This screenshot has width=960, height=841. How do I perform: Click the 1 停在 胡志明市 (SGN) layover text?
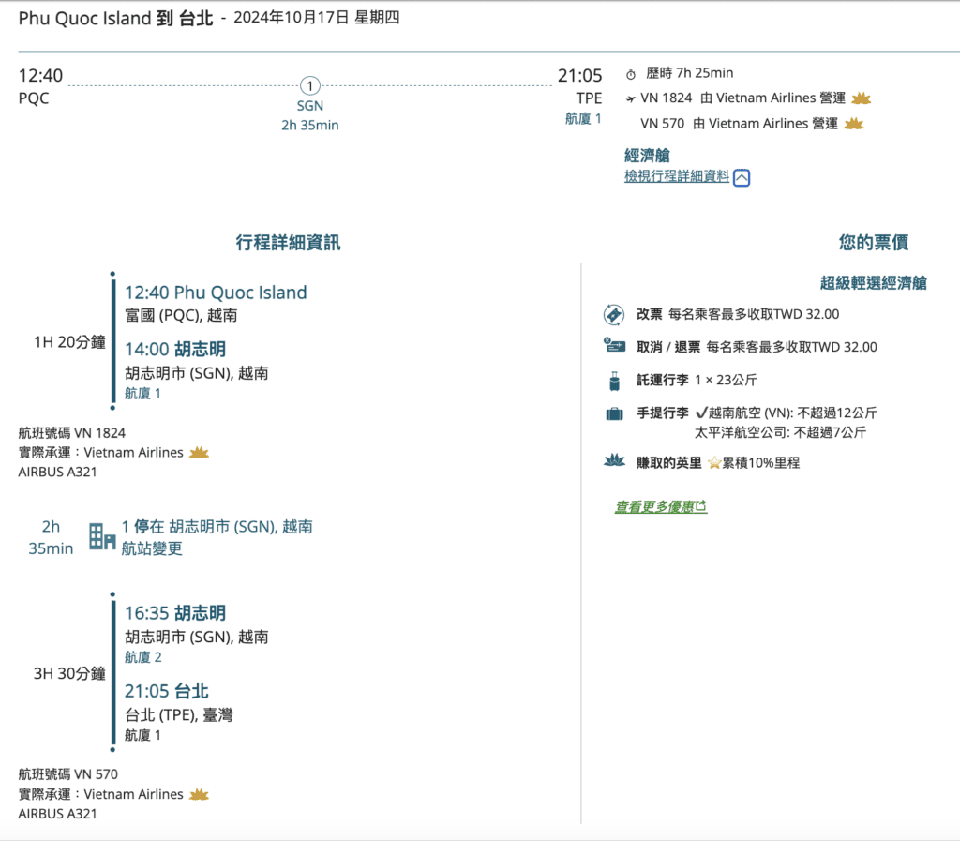point(217,527)
